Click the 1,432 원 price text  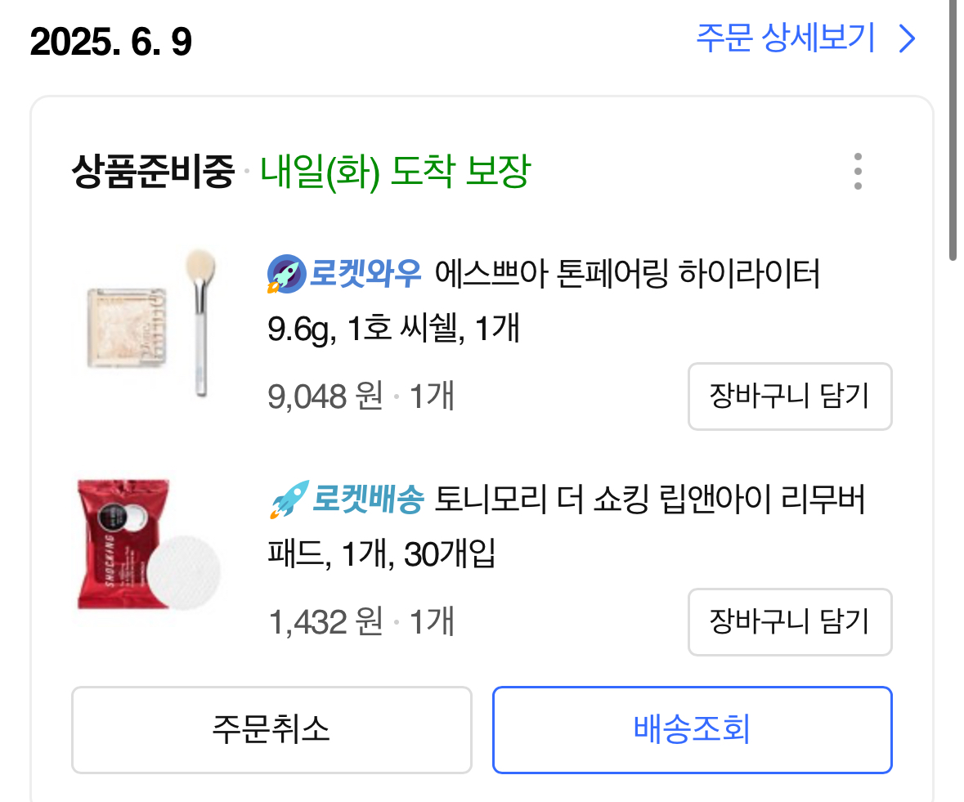pos(325,623)
